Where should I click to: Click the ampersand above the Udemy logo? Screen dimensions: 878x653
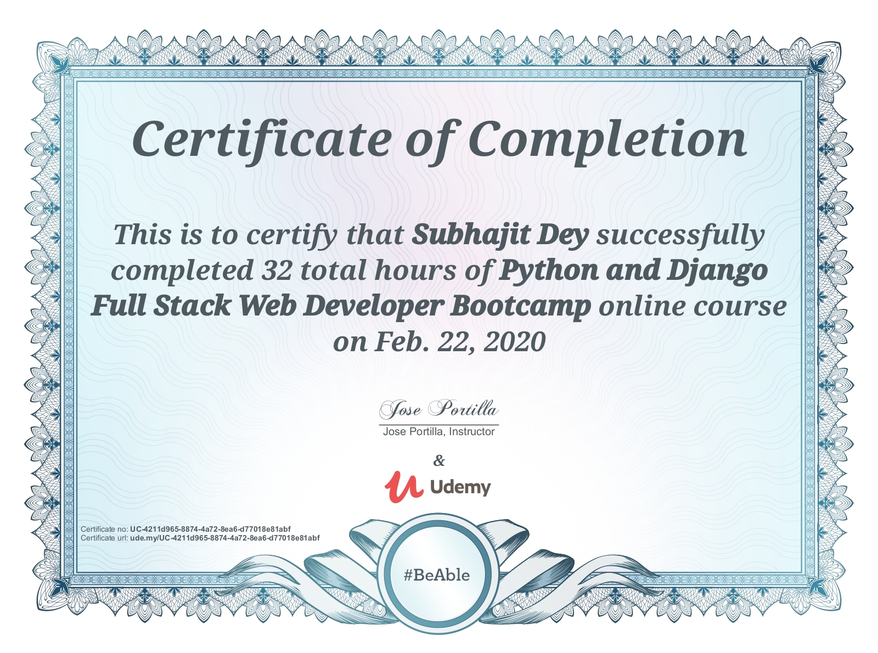click(x=439, y=460)
